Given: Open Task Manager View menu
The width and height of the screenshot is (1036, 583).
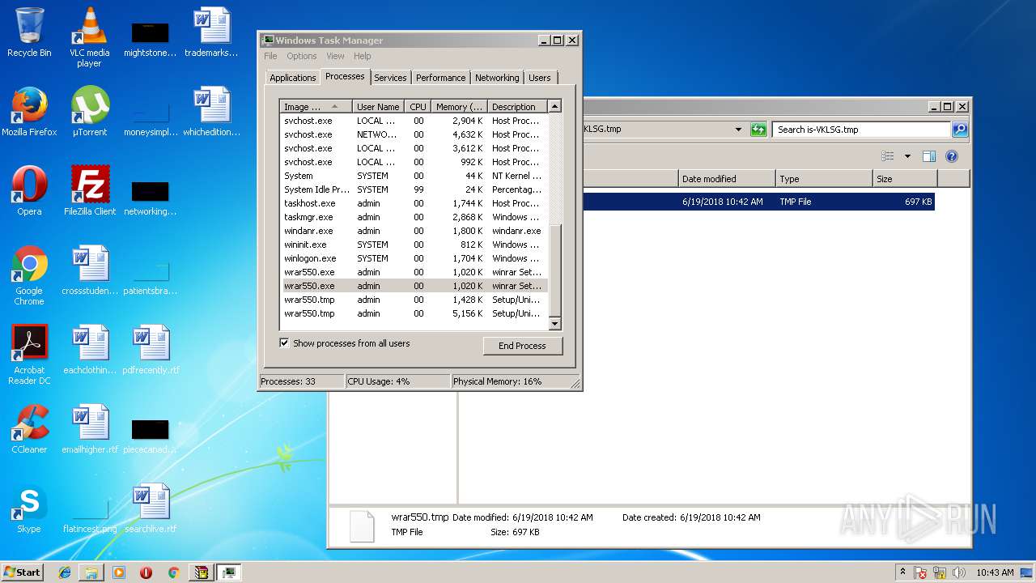Looking at the screenshot, I should click(x=335, y=56).
